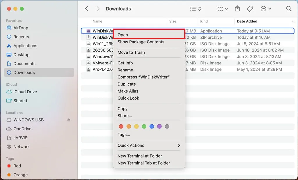Click the Tags icon in the toolbar

coord(250,9)
